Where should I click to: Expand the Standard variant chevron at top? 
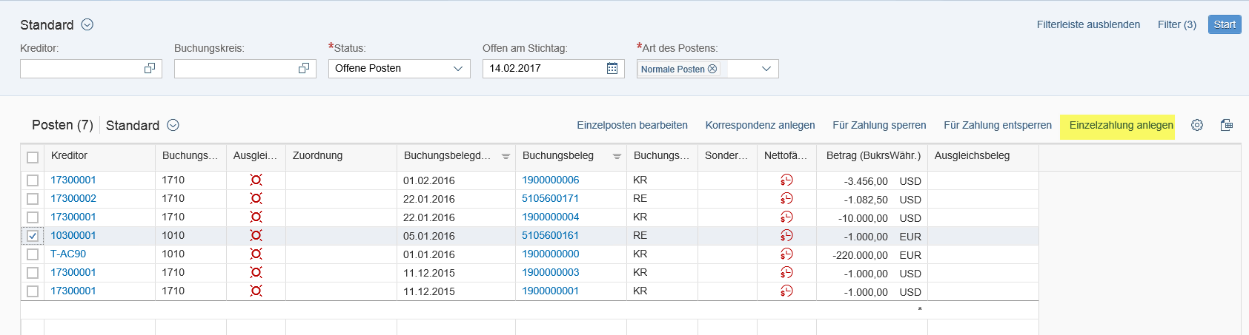click(x=87, y=24)
